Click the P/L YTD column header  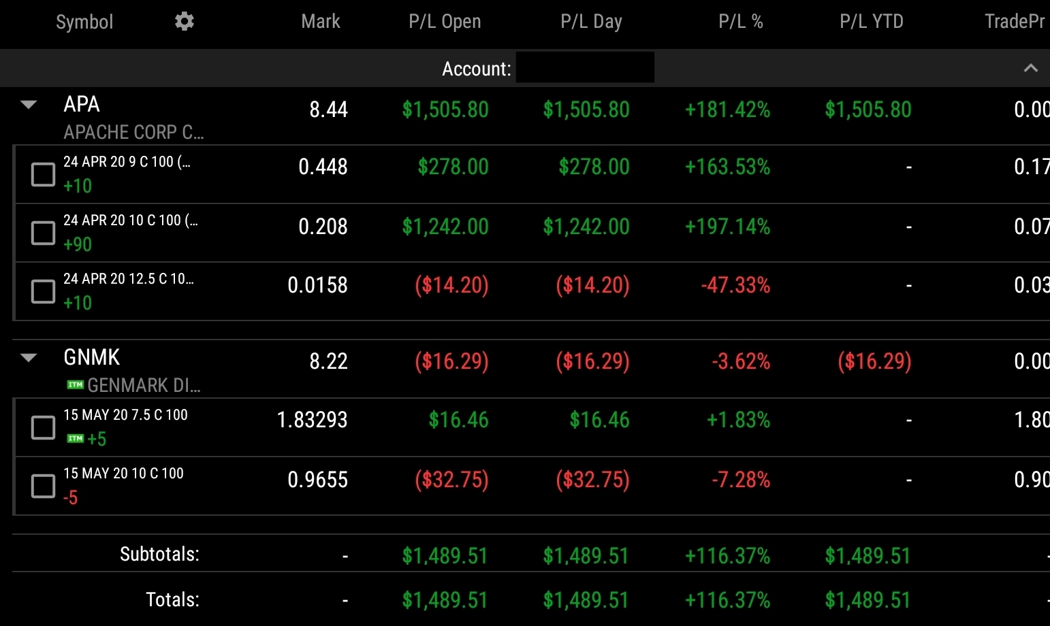[x=871, y=22]
